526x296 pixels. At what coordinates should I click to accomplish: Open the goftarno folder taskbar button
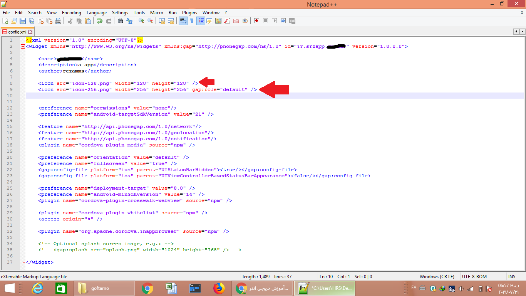tap(104, 288)
